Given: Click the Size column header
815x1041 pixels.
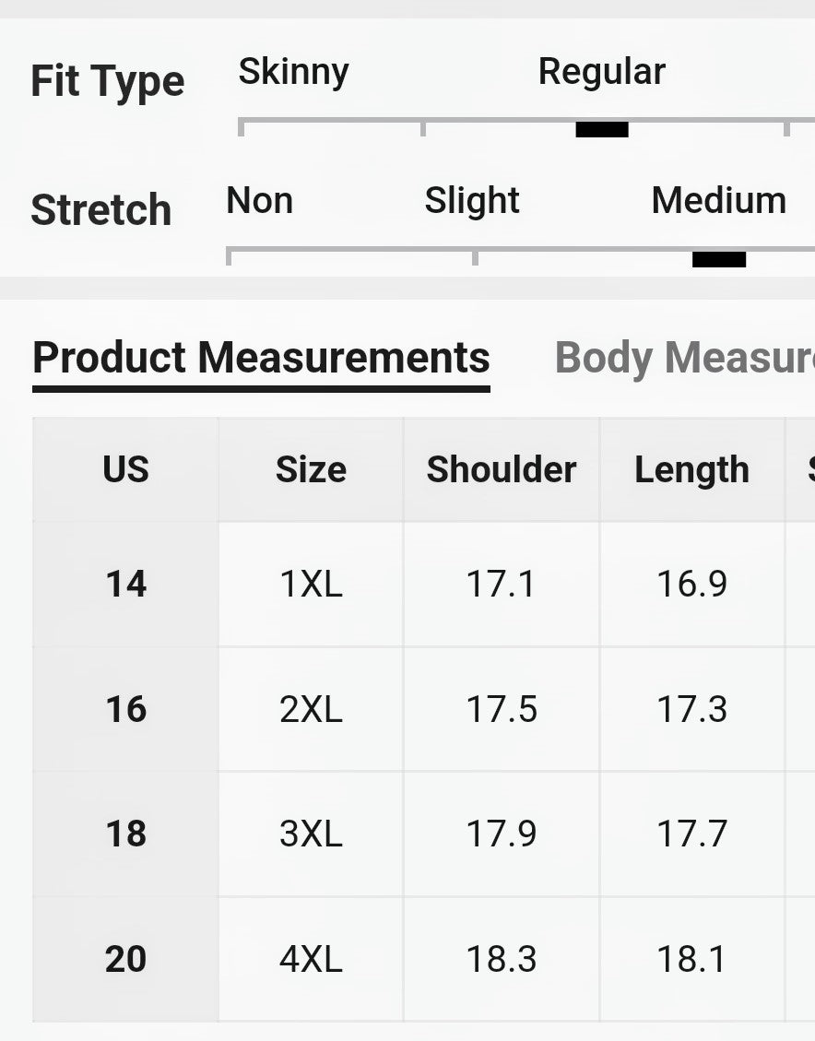Looking at the screenshot, I should tap(311, 469).
